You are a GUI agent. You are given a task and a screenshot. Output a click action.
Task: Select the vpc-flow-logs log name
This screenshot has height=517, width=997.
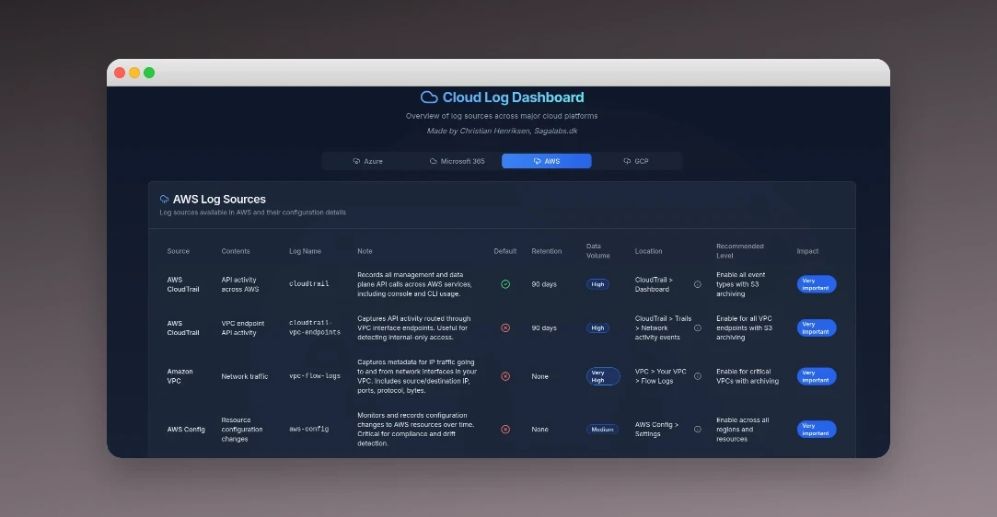[315, 376]
